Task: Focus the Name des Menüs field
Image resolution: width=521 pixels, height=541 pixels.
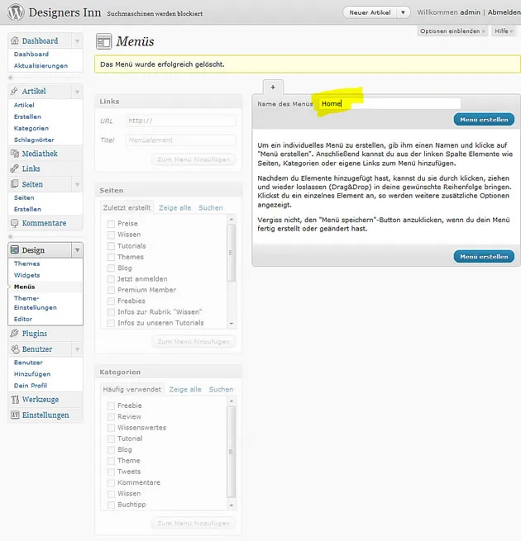Action: (390, 103)
